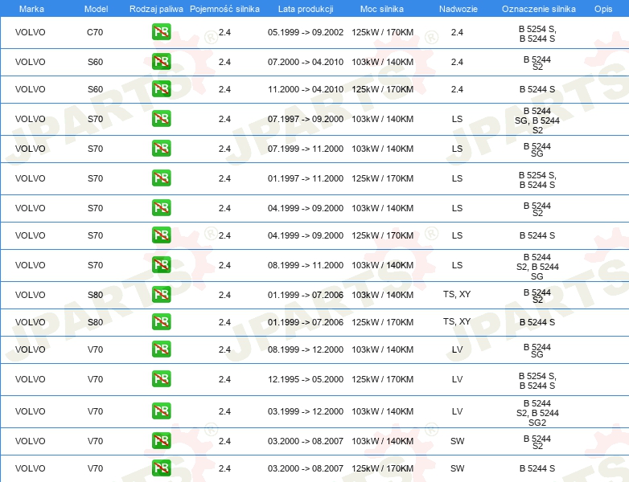Click the Opis column header
Image resolution: width=629 pixels, height=482 pixels.
pos(603,9)
